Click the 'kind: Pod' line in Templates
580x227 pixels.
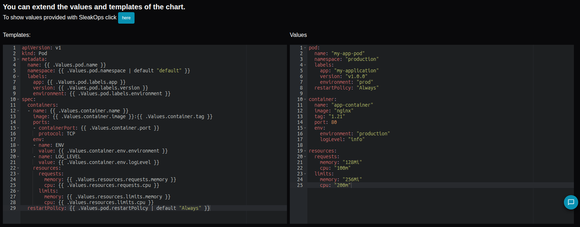click(x=34, y=53)
